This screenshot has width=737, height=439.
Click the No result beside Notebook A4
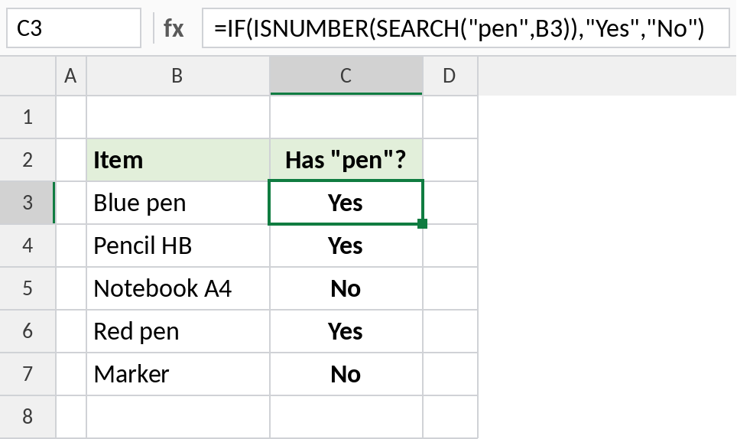pos(346,288)
